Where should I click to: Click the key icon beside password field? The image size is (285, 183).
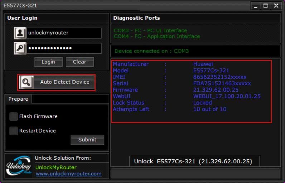click(20, 48)
